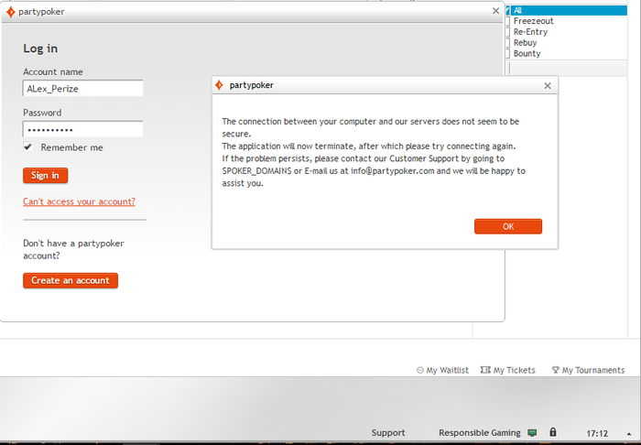Click partypoker diamond logo in Log in window
Image resolution: width=641 pixels, height=445 pixels.
coord(11,12)
